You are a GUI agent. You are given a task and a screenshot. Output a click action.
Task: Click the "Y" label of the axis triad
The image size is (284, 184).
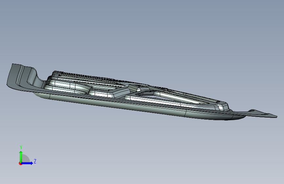click(x=21, y=147)
